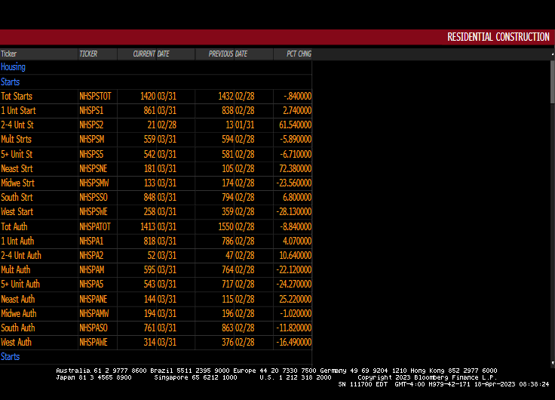Image resolution: width=555 pixels, height=400 pixels.
Task: Select the Mult Strts row label
Action: tap(16, 140)
